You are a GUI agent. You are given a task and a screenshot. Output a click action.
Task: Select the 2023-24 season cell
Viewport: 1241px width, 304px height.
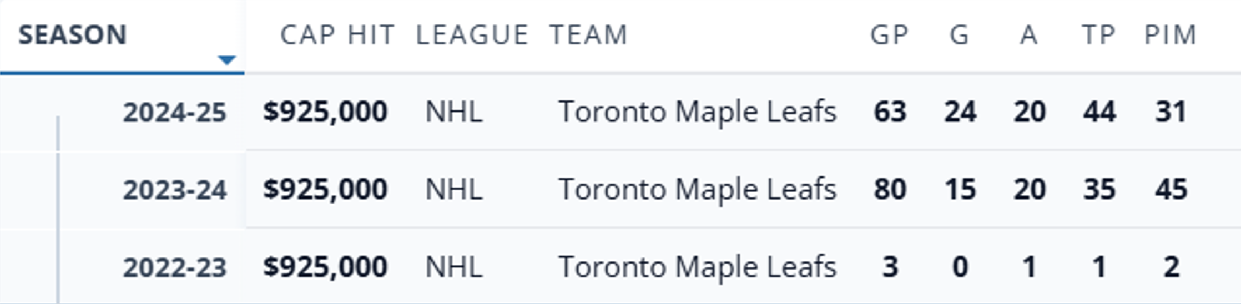point(175,190)
